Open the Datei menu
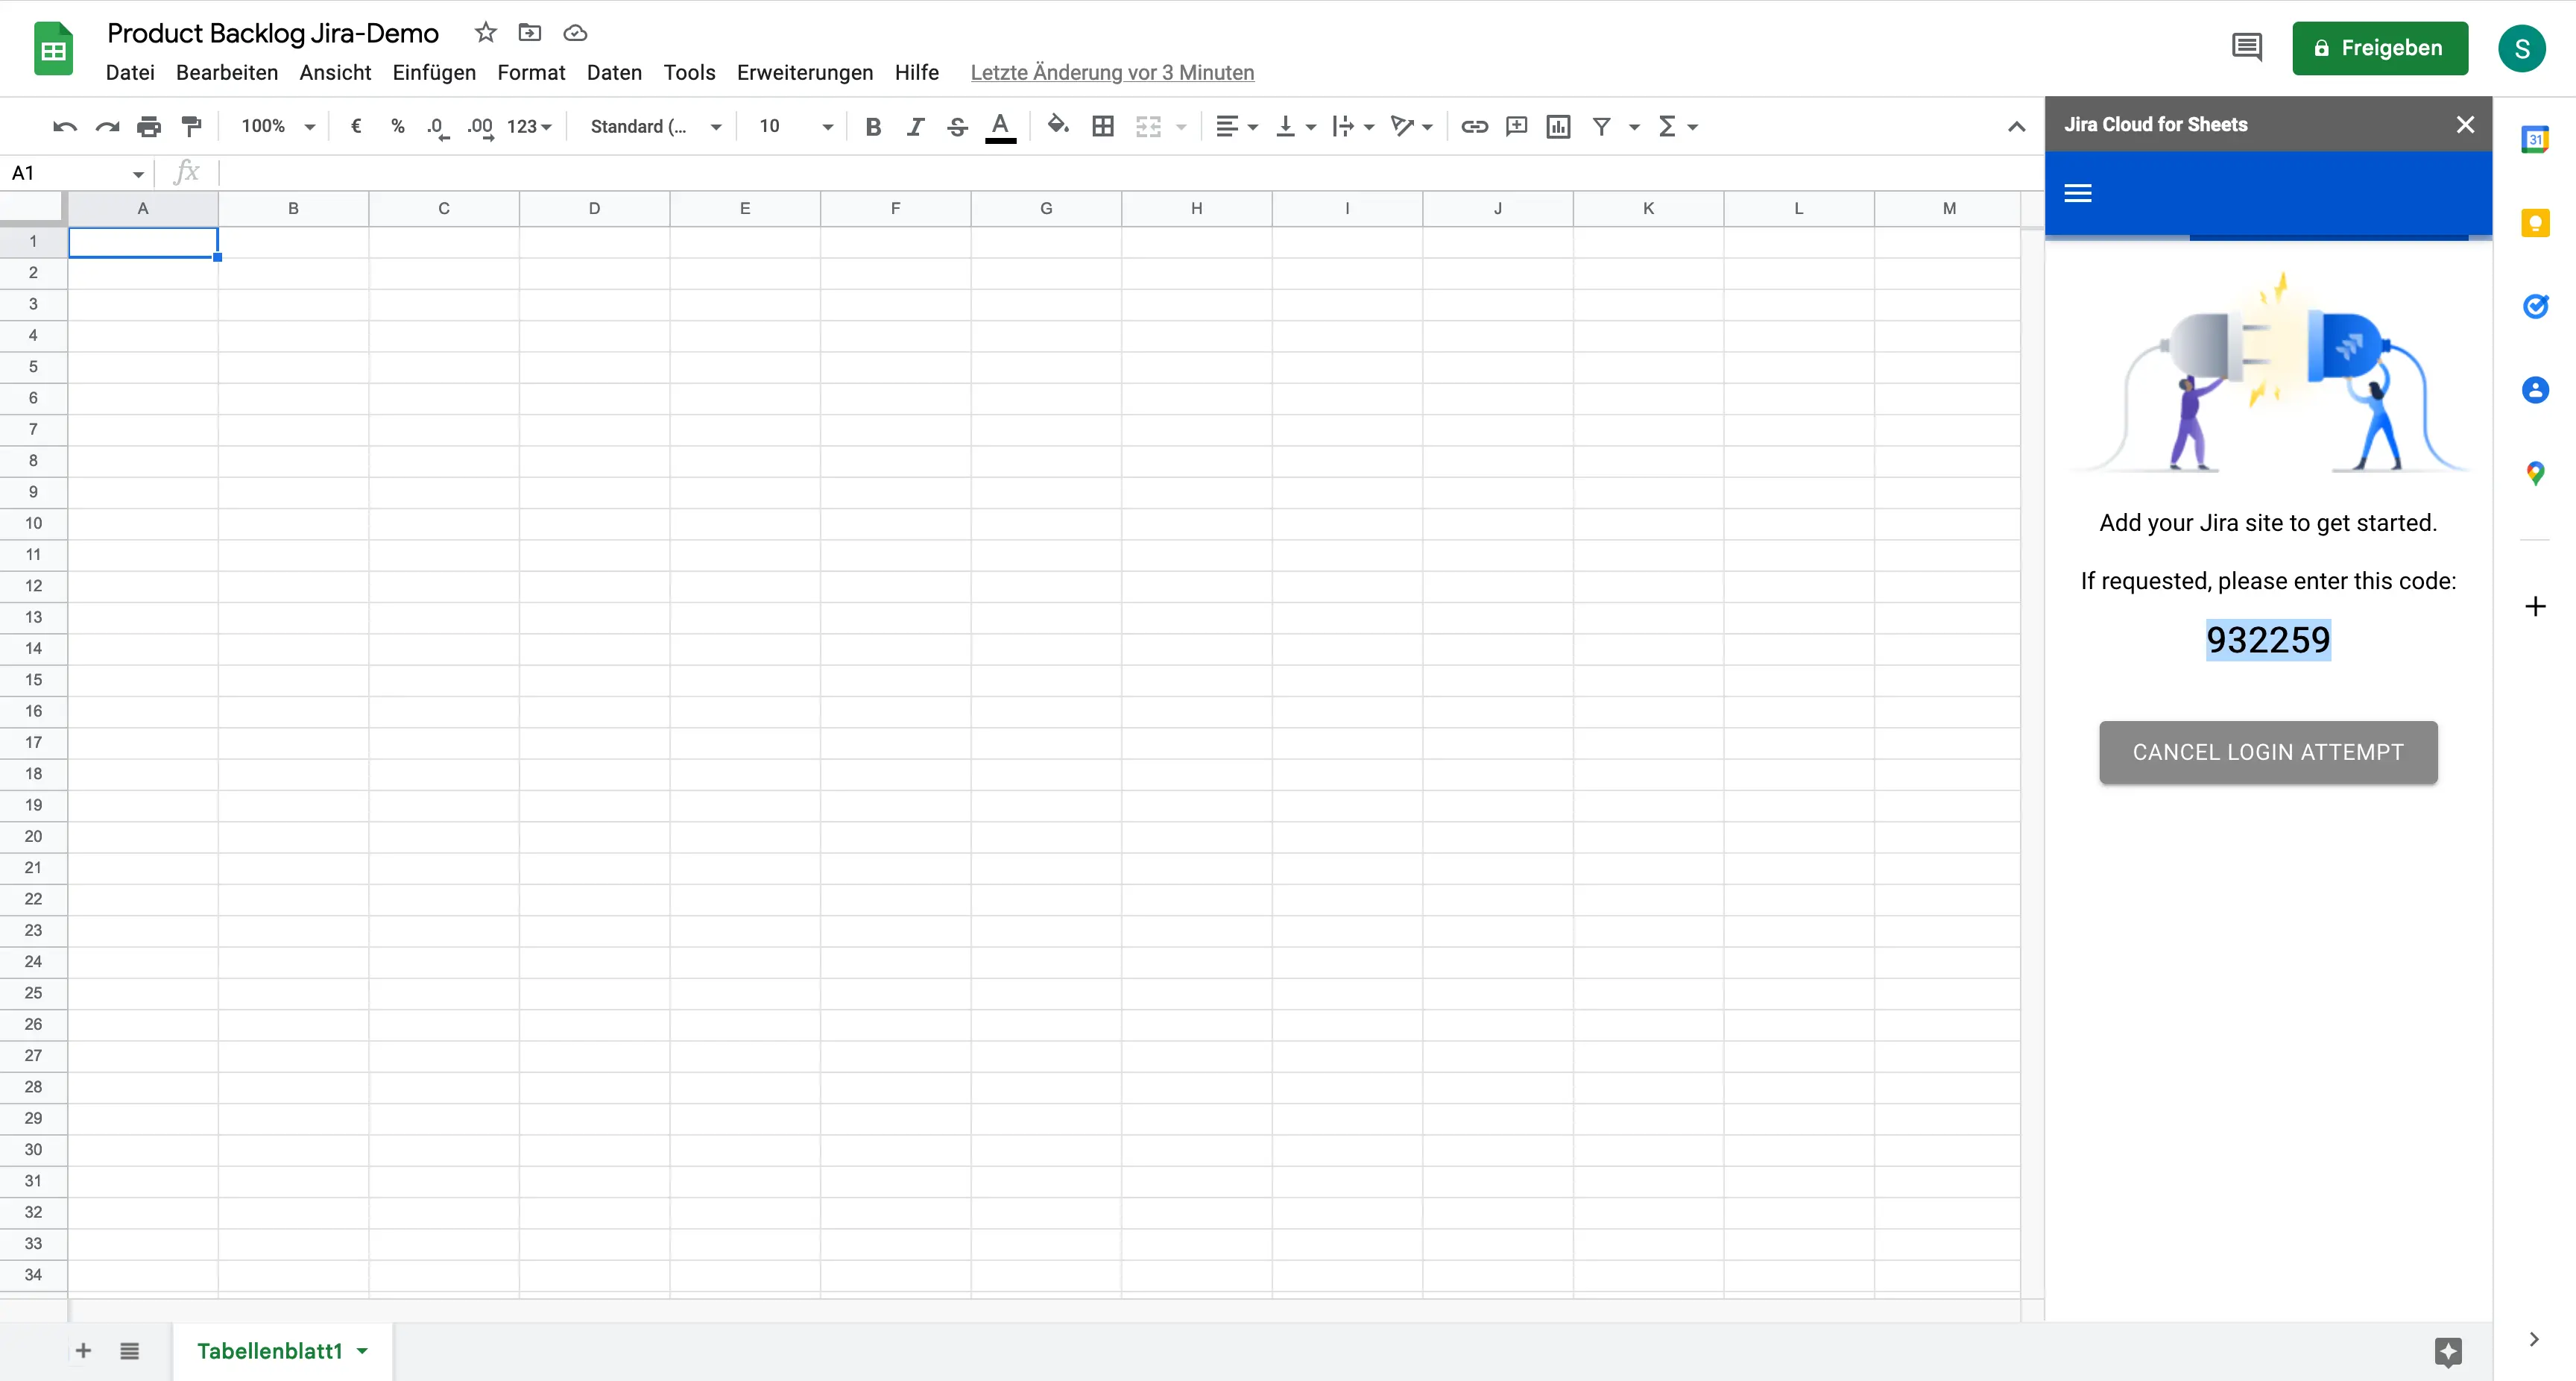This screenshot has height=1381, width=2576. [x=131, y=72]
